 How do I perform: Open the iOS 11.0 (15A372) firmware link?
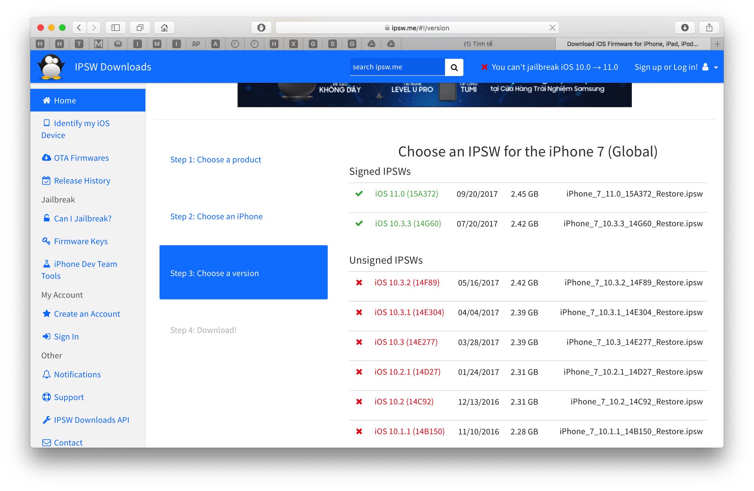click(406, 194)
